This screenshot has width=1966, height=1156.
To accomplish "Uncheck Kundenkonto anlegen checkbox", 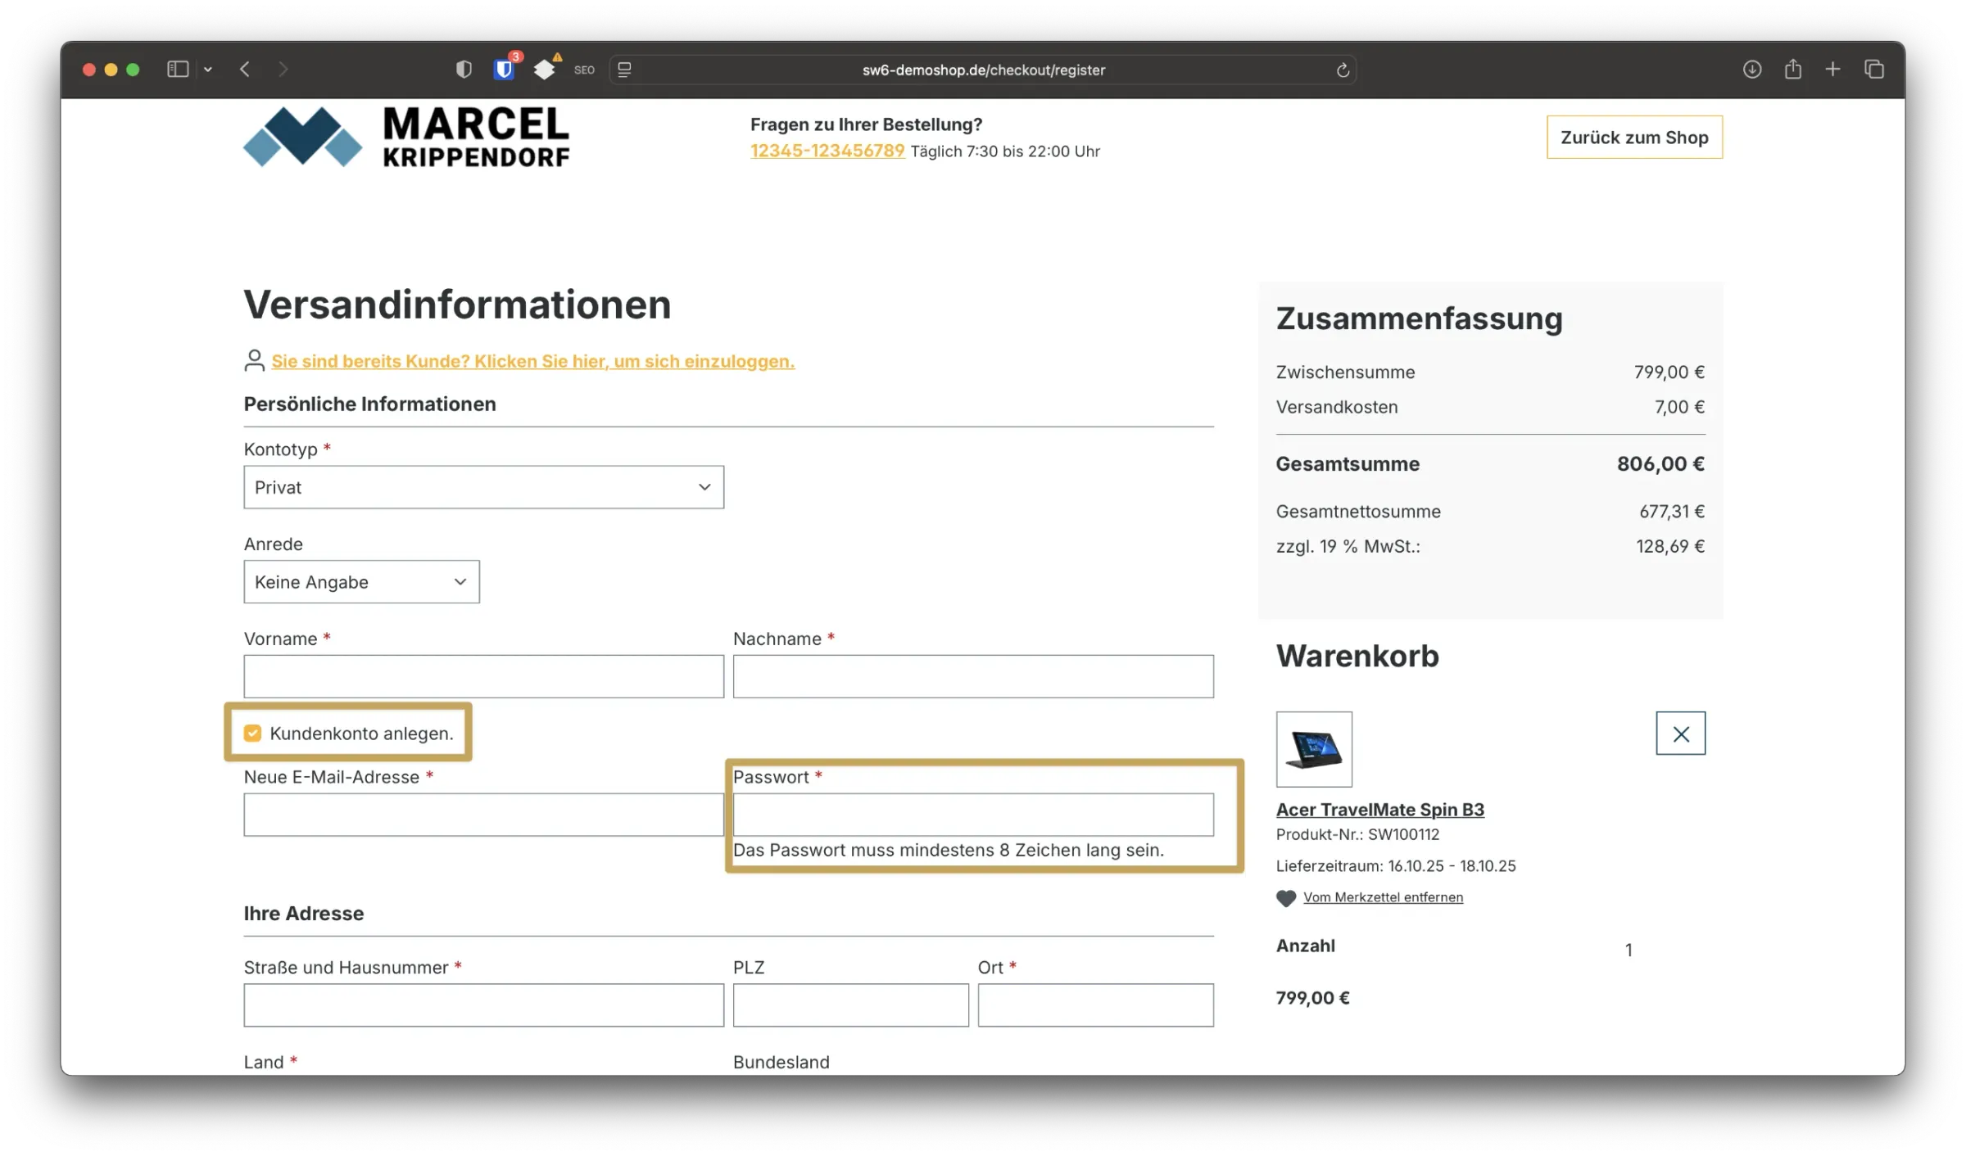I will [252, 734].
